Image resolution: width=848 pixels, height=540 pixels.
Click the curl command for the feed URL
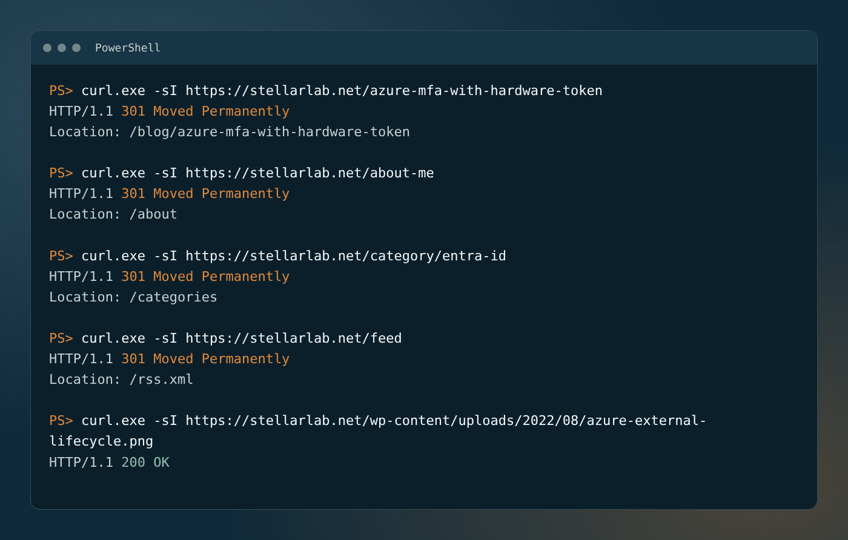click(242, 338)
